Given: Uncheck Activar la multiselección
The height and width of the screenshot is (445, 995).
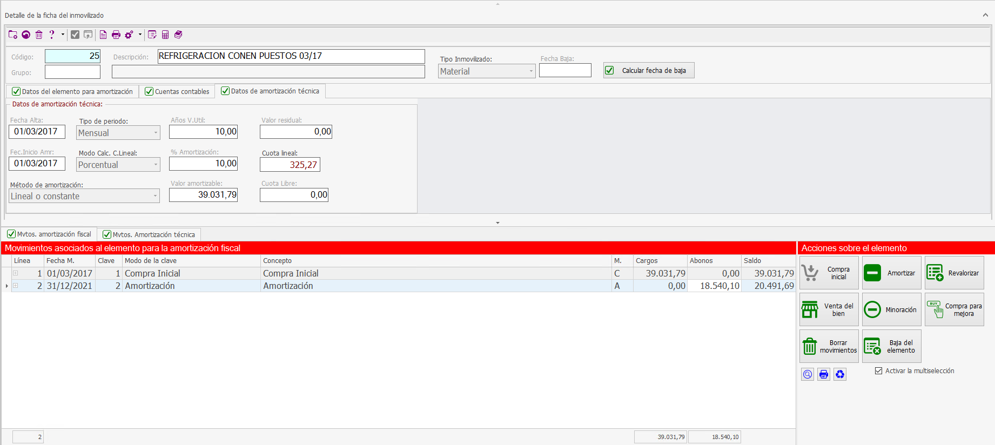Looking at the screenshot, I should coord(878,370).
